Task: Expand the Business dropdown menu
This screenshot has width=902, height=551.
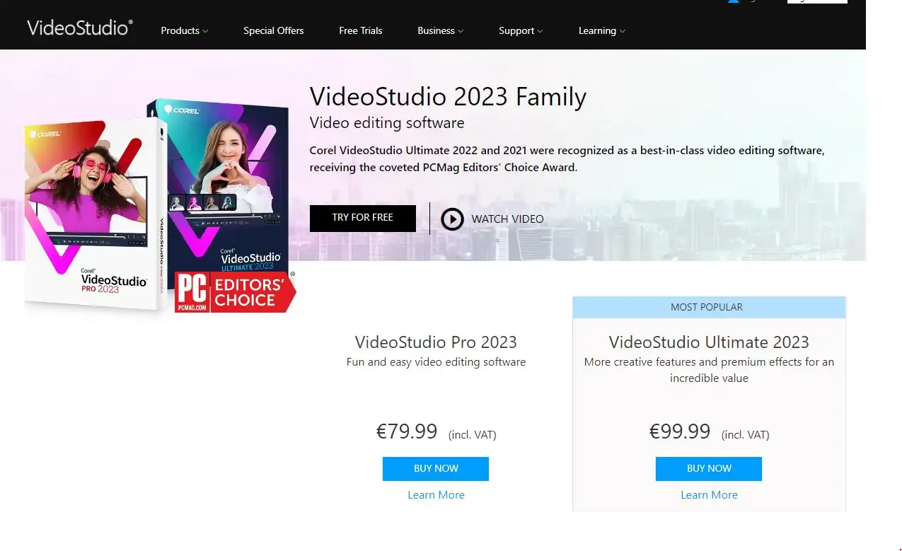Action: pyautogui.click(x=440, y=30)
